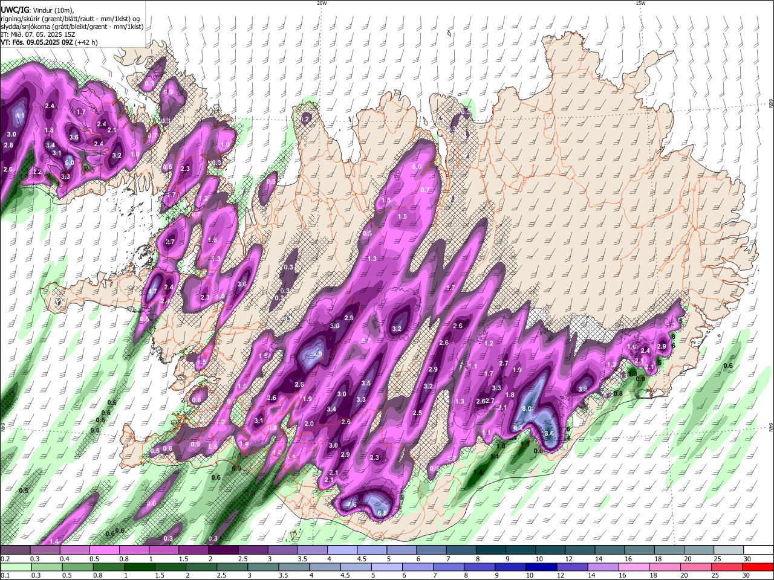Pick the rain-scale swatch starting at 0.5
This screenshot has width=774, height=580.
point(77,567)
